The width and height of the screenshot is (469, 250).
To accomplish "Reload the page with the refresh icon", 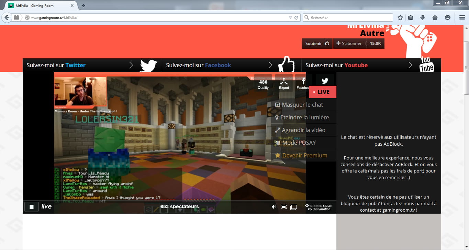I will pos(297,17).
